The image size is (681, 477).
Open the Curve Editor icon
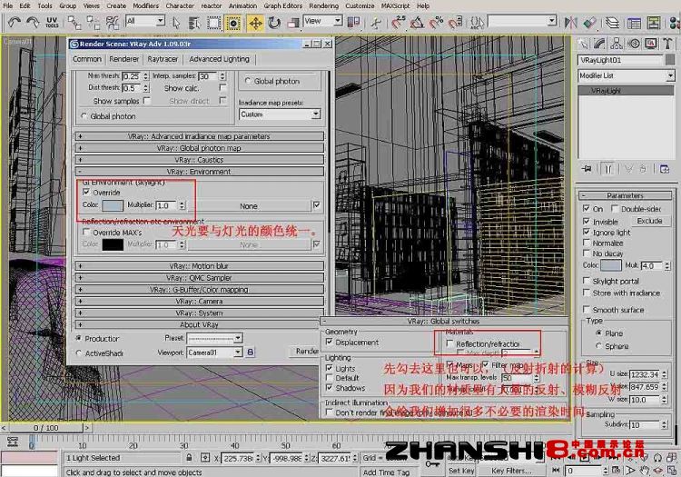[634, 22]
